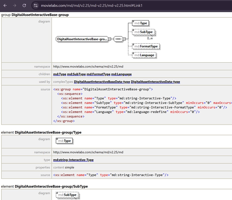The image size is (232, 200).
Task: Open the md:SubType children link
Action: pos(76,74)
